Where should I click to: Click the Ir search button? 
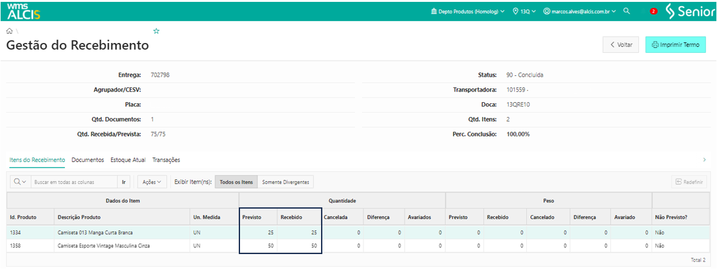pyautogui.click(x=123, y=182)
